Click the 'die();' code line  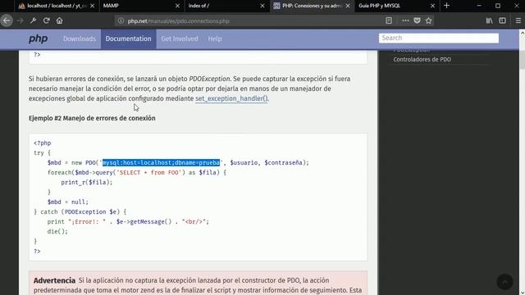57,231
